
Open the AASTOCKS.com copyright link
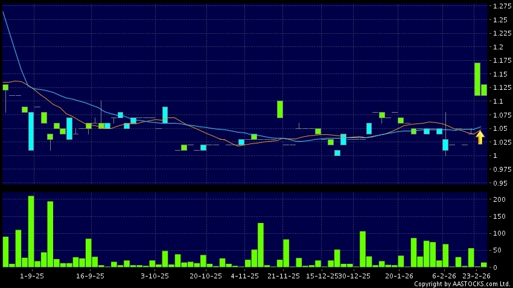pyautogui.click(x=462, y=284)
